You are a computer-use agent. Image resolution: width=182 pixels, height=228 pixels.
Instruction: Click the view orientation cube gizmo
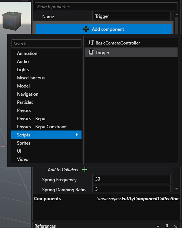(x=12, y=21)
